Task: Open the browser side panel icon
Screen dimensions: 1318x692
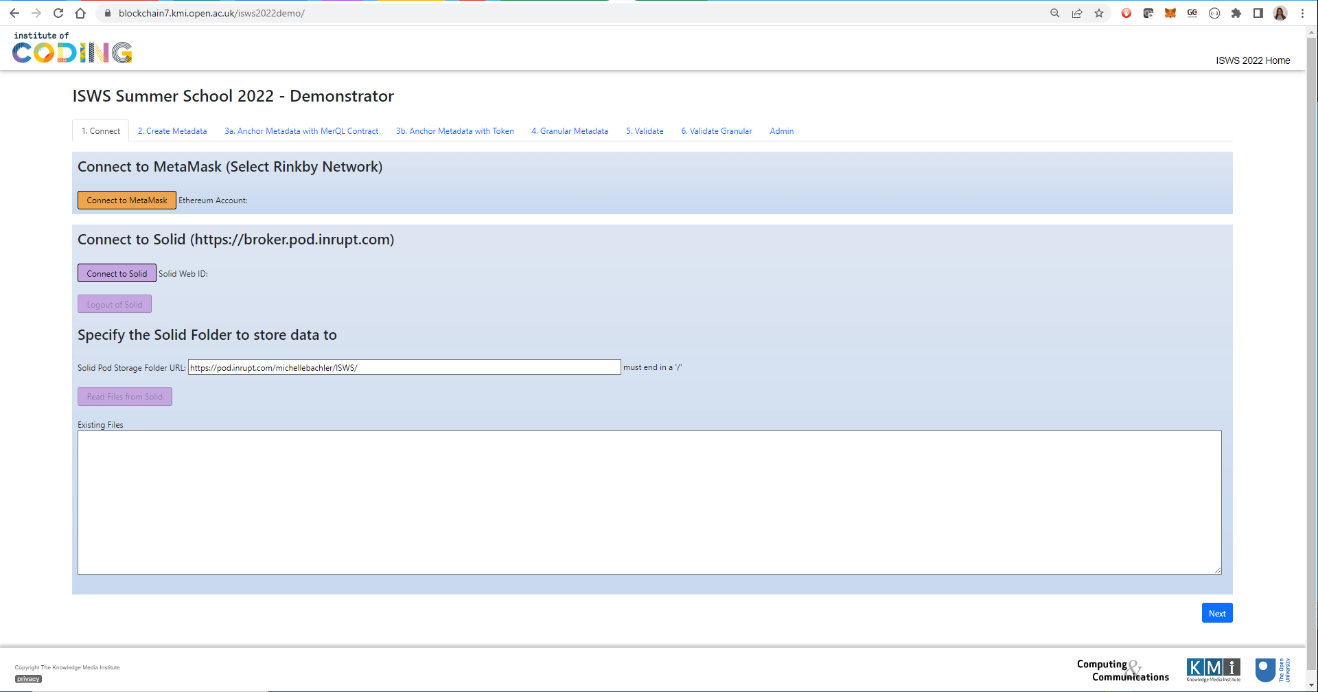Action: pyautogui.click(x=1258, y=13)
